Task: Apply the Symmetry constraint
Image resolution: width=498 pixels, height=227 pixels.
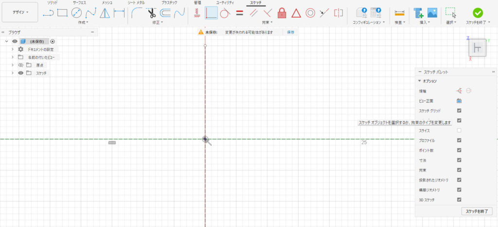Action: [338, 13]
